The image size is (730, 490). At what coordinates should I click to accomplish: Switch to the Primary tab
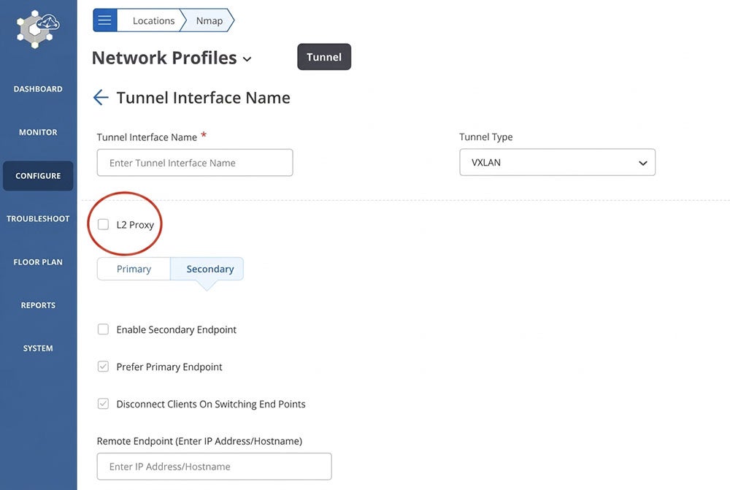tap(134, 269)
